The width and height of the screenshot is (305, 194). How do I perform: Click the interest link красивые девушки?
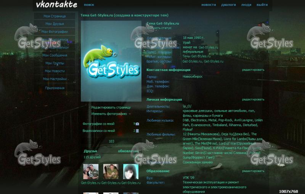197,111
